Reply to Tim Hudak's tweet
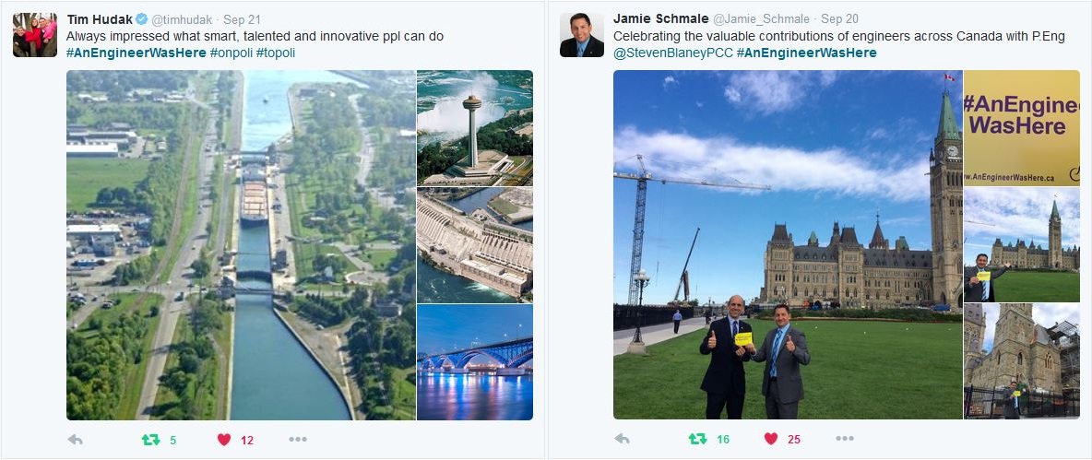1092x460 pixels. [75, 439]
